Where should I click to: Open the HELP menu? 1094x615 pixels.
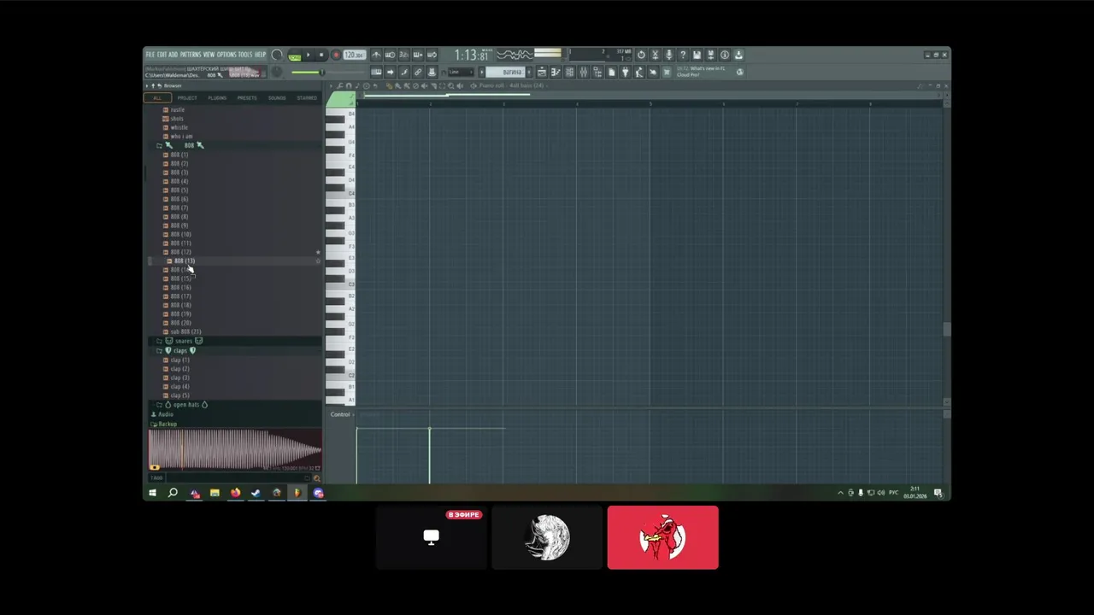pos(260,55)
